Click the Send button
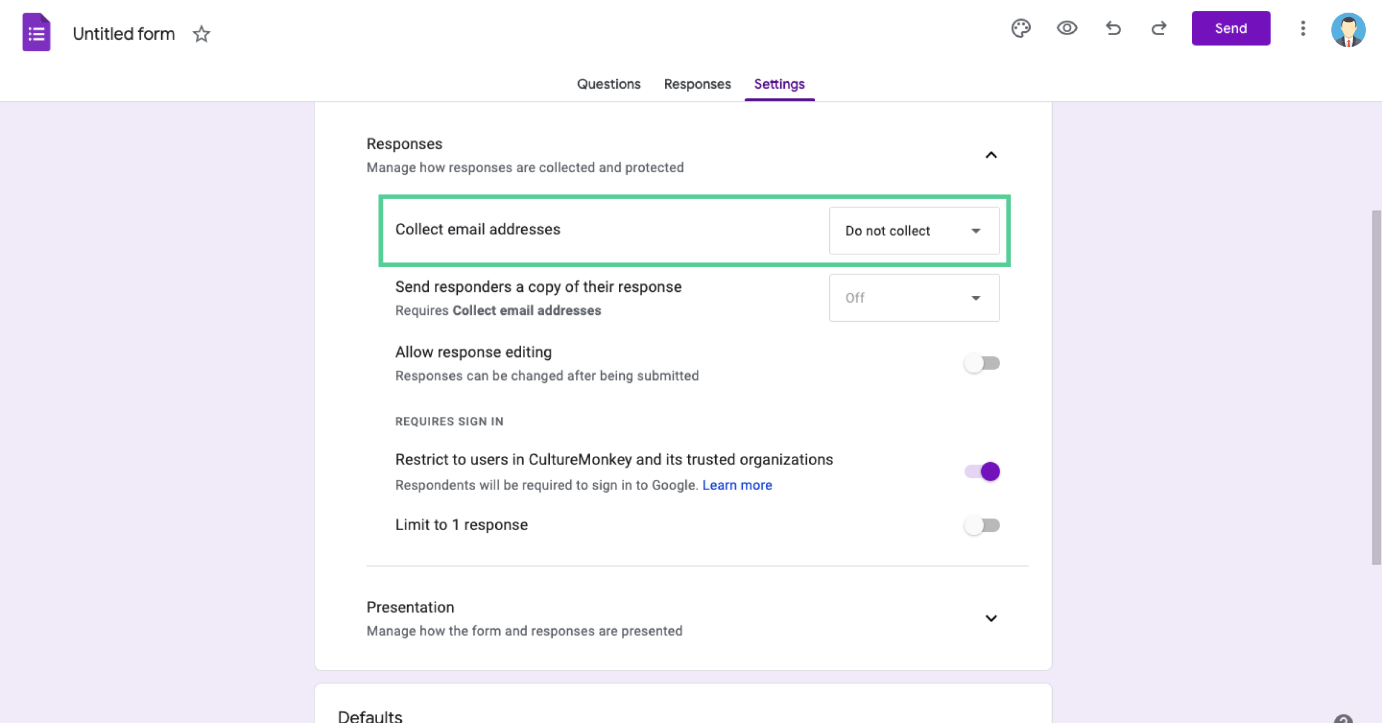Screen dimensions: 1382x723 pyautogui.click(x=1231, y=28)
